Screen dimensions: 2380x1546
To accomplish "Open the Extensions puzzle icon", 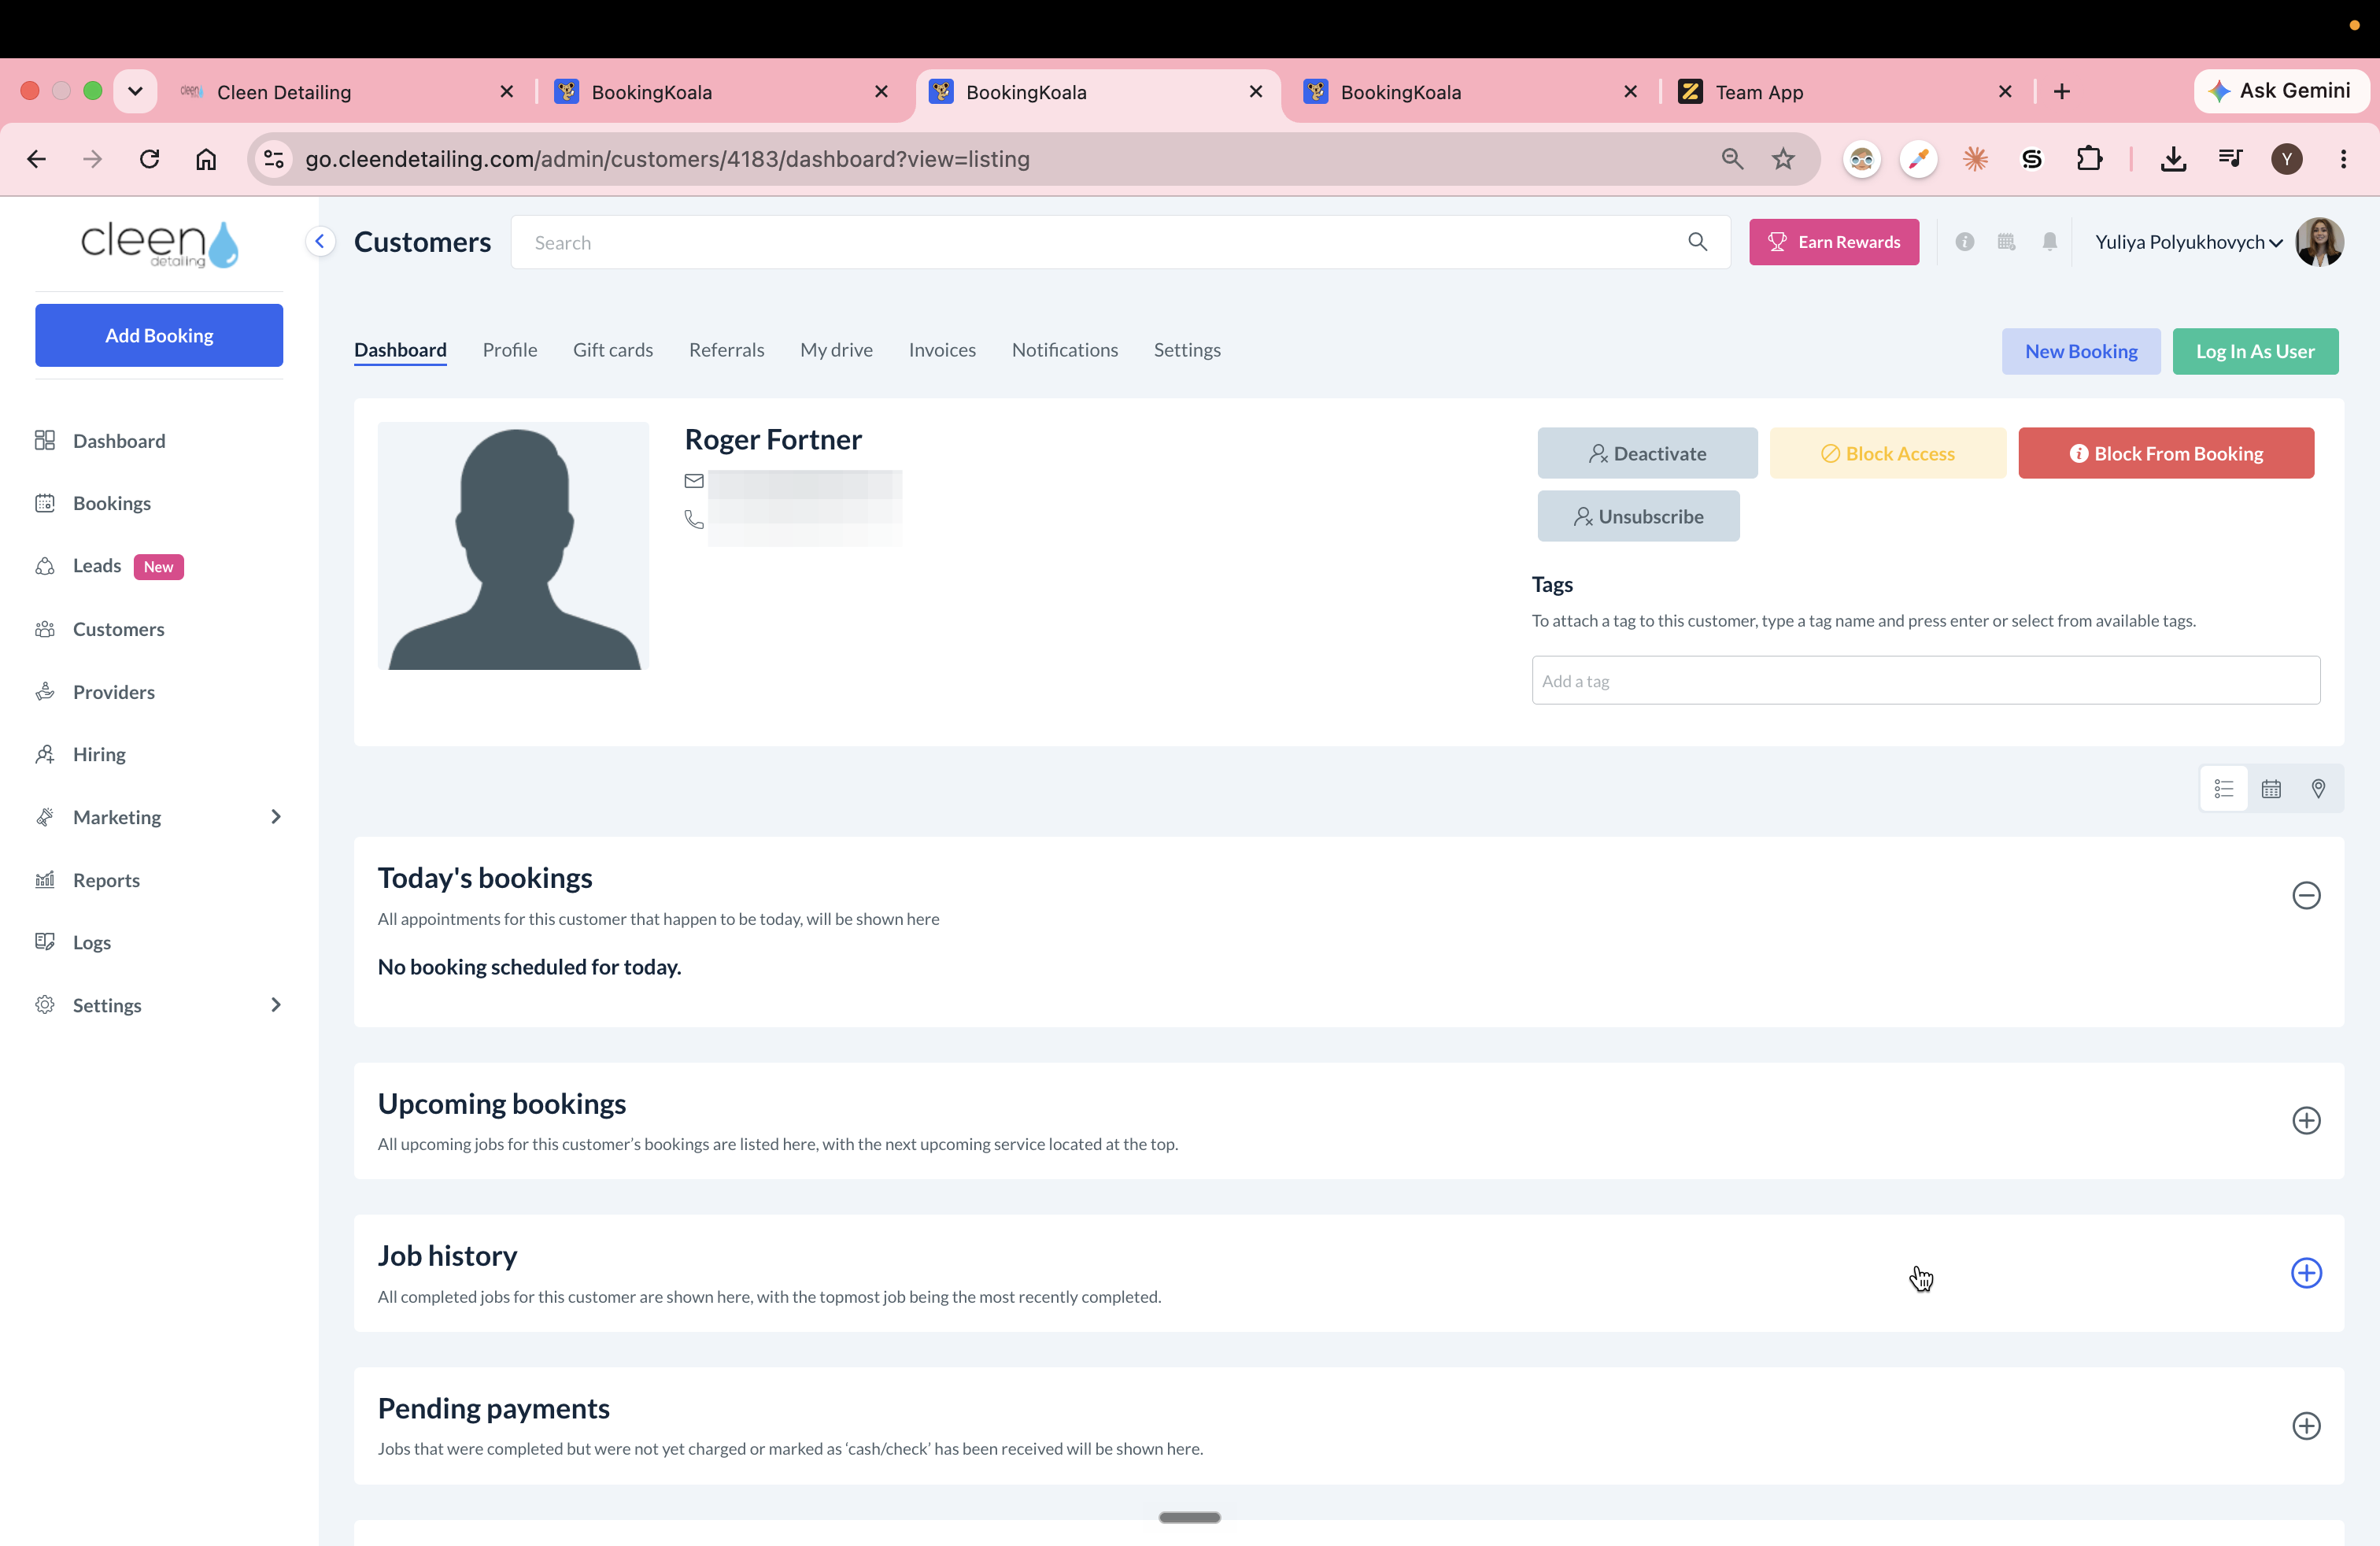I will tap(2089, 159).
